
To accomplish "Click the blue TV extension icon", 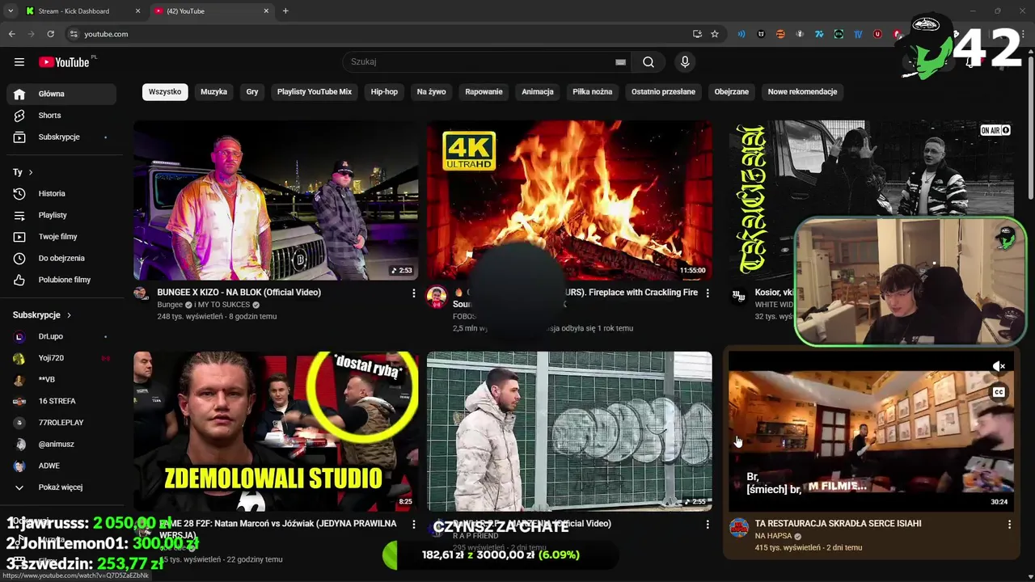I will tap(858, 34).
